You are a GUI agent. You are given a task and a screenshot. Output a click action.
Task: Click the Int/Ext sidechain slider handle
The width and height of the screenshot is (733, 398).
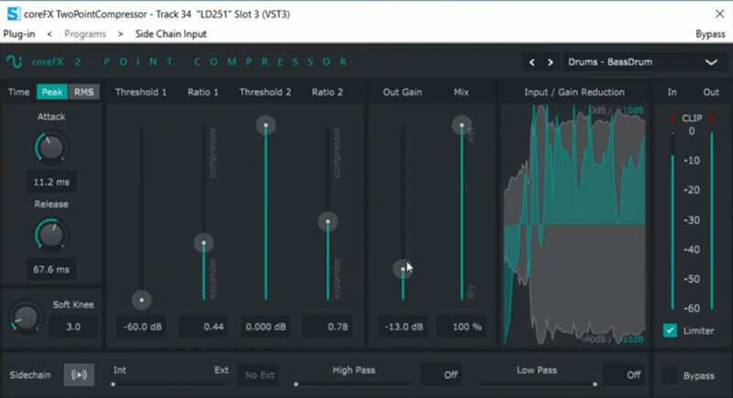[113, 384]
